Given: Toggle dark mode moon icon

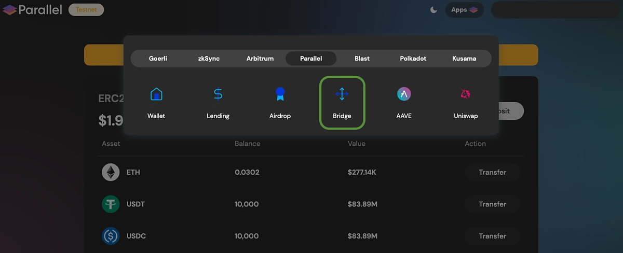Looking at the screenshot, I should coord(434,10).
